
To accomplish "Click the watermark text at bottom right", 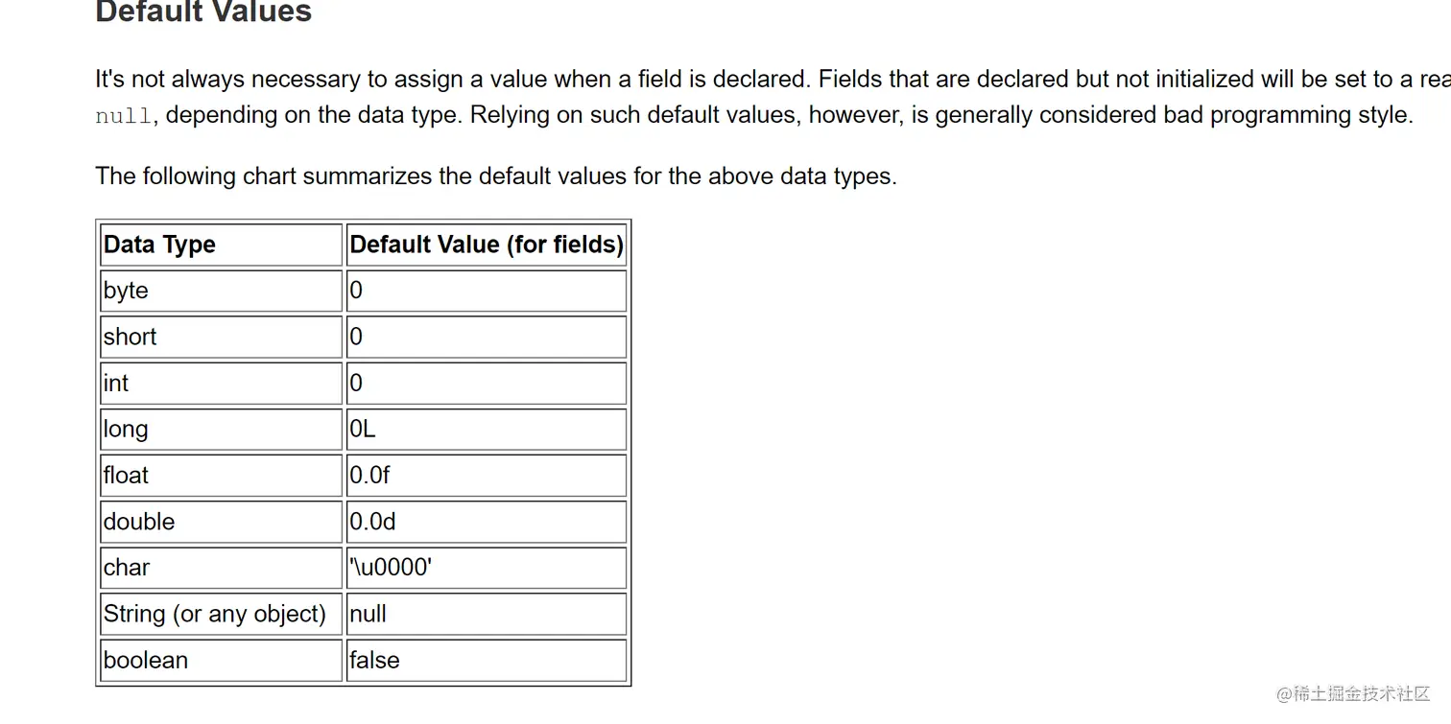I will tap(1353, 693).
